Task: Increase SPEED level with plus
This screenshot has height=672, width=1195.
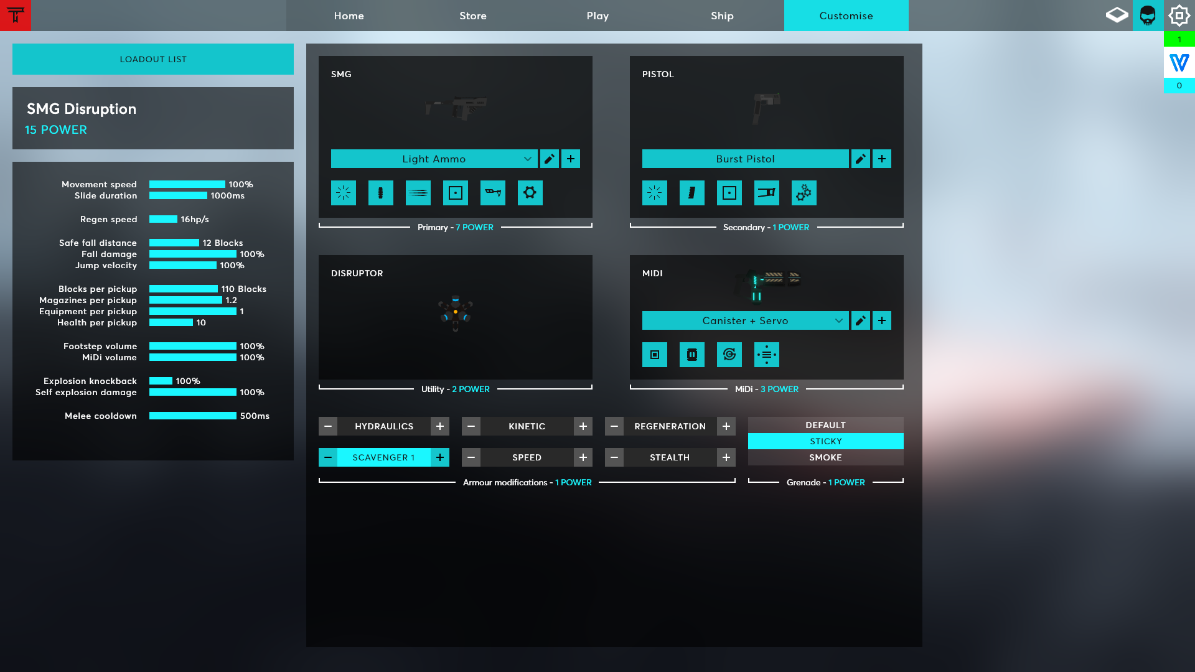Action: click(x=583, y=457)
